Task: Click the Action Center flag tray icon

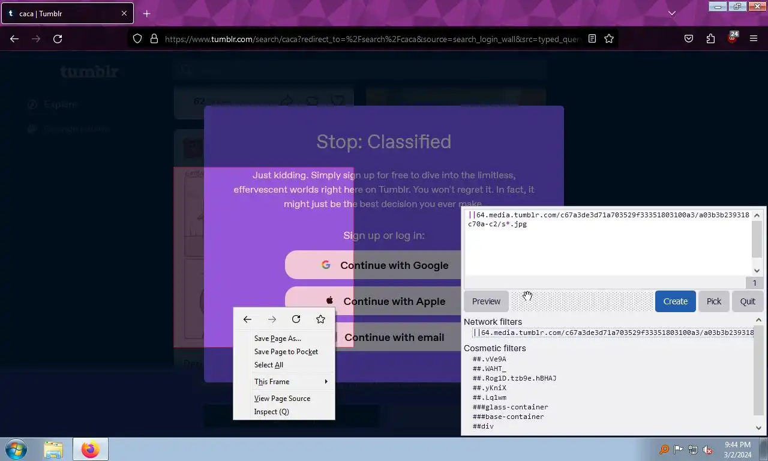Action: (x=679, y=450)
